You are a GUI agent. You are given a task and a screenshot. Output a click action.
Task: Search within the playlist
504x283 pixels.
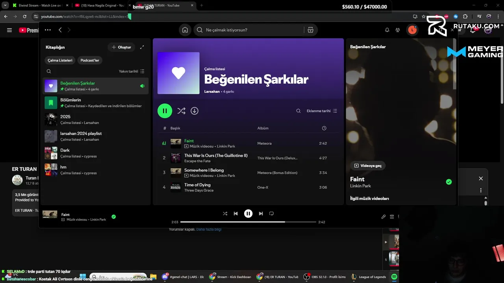click(298, 111)
